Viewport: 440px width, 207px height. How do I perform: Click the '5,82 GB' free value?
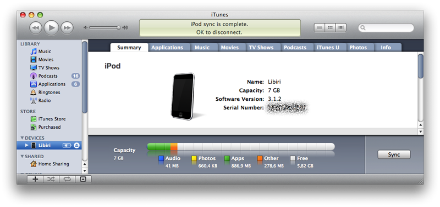(305, 166)
